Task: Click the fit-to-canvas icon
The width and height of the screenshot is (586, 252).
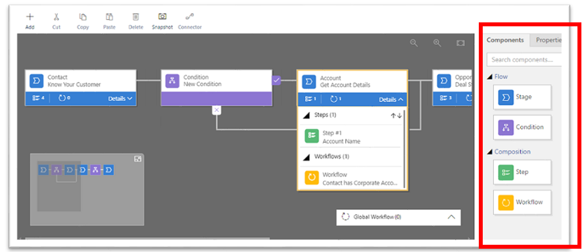Action: point(460,43)
